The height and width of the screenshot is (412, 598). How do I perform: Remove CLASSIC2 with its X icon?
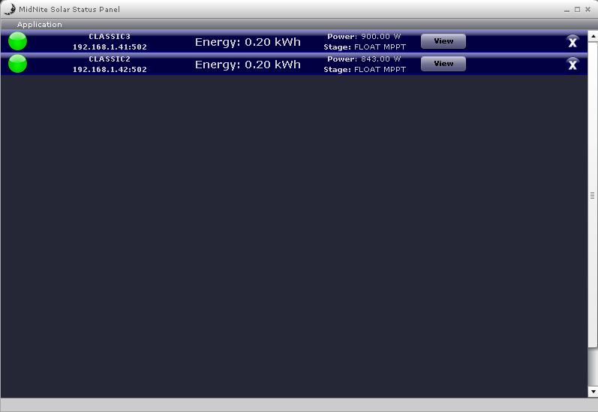point(572,65)
